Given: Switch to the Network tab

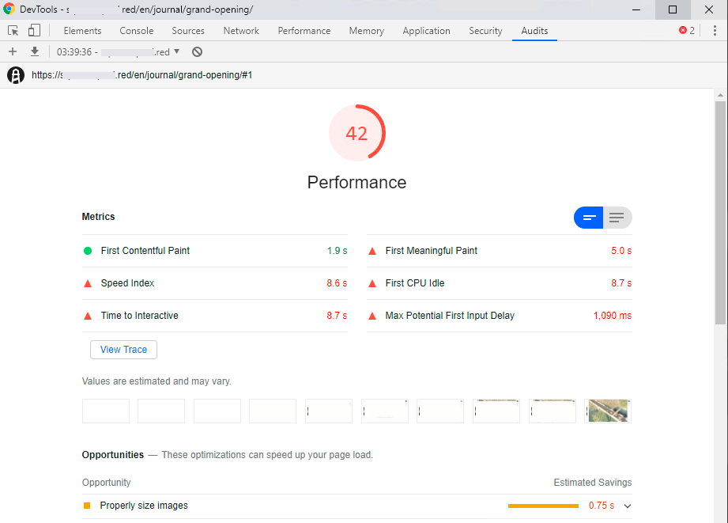Looking at the screenshot, I should pyautogui.click(x=241, y=31).
